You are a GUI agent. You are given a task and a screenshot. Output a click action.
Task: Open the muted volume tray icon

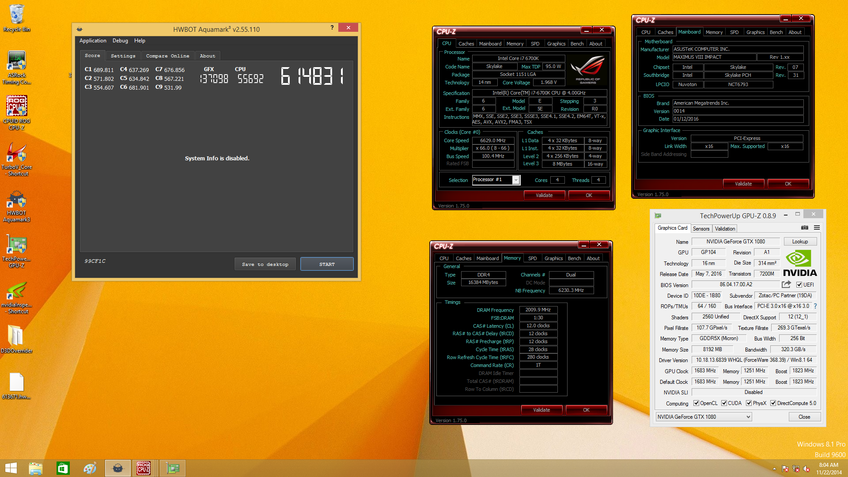pyautogui.click(x=806, y=469)
